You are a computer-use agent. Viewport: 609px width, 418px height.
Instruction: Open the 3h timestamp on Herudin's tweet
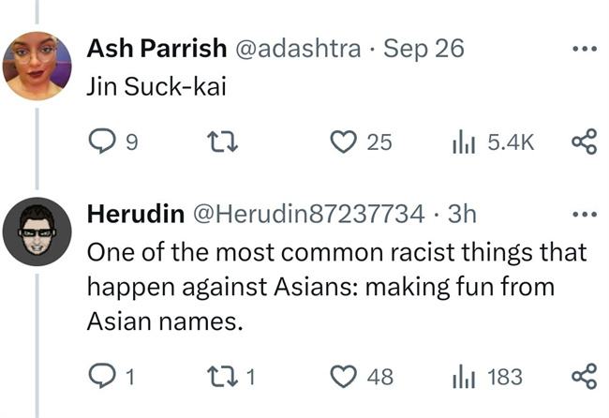pyautogui.click(x=463, y=215)
